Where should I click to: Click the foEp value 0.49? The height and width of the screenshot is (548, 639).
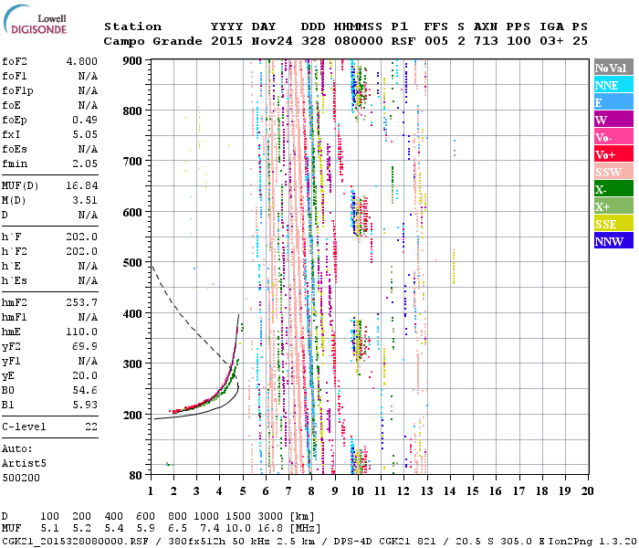tap(85, 120)
